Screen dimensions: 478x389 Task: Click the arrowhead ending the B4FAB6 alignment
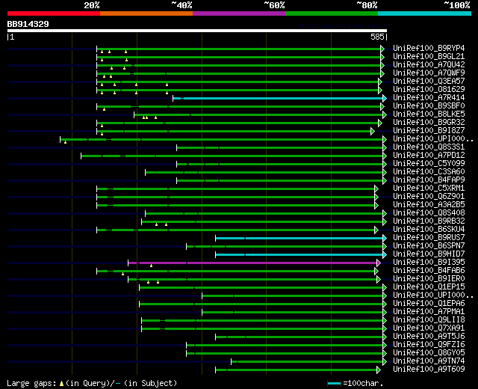(x=376, y=271)
